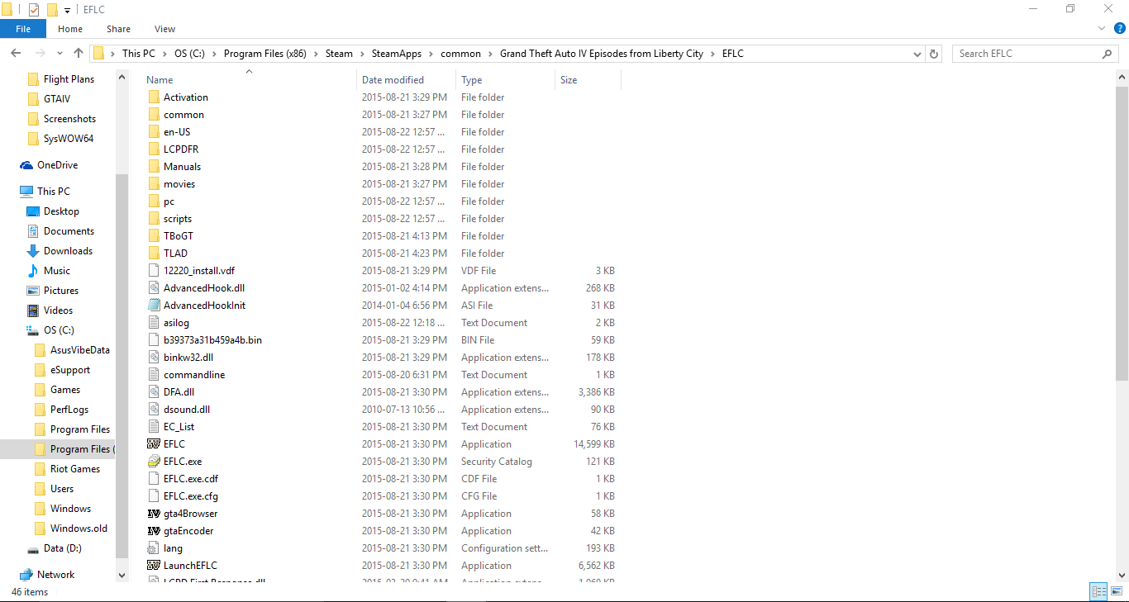This screenshot has width=1129, height=602.
Task: Switch to Details view in status bar
Action: coord(1098,591)
